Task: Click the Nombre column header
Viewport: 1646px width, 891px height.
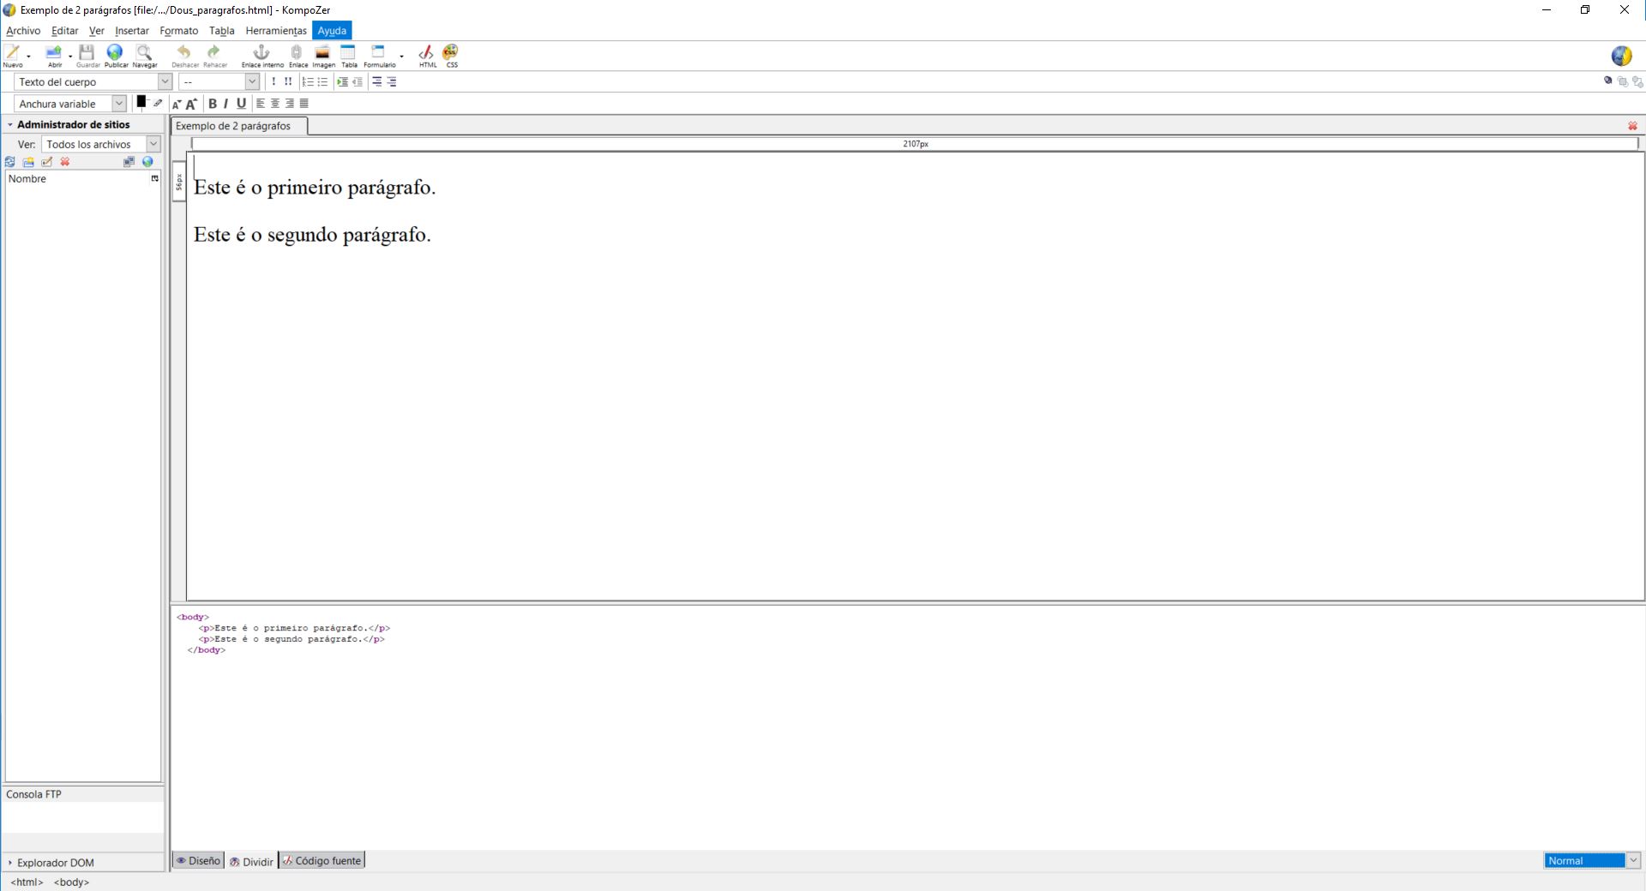Action: [77, 179]
